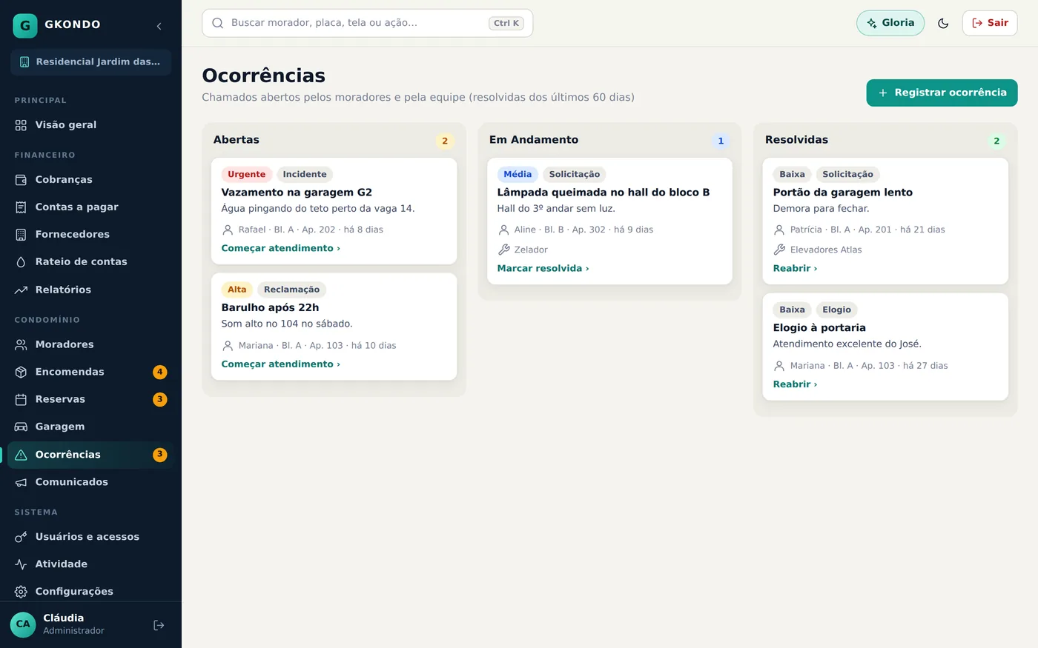Click the Abertas column count badge

[445, 141]
